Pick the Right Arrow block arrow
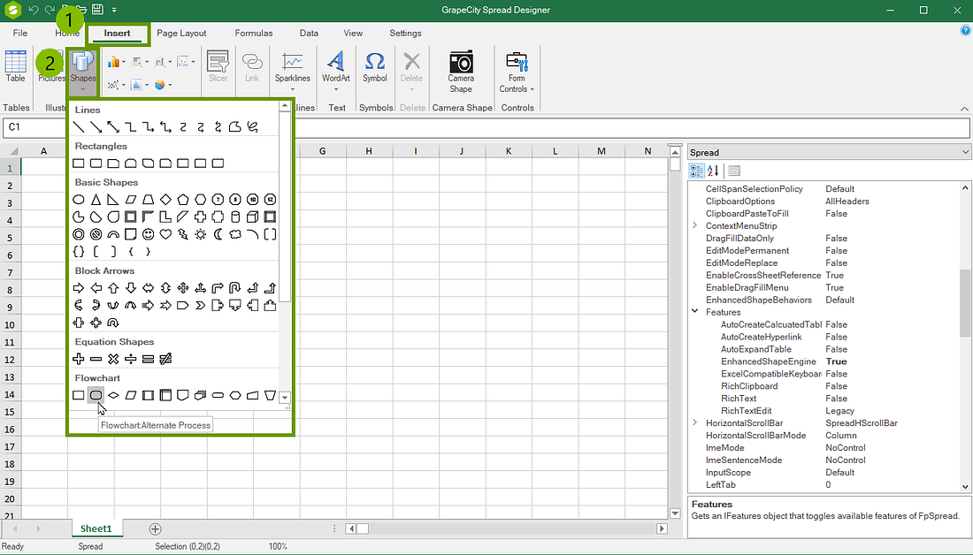The width and height of the screenshot is (973, 555). click(78, 288)
